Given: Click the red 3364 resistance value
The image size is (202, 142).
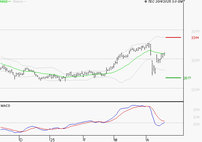Looking at the screenshot, I should [x=195, y=38].
